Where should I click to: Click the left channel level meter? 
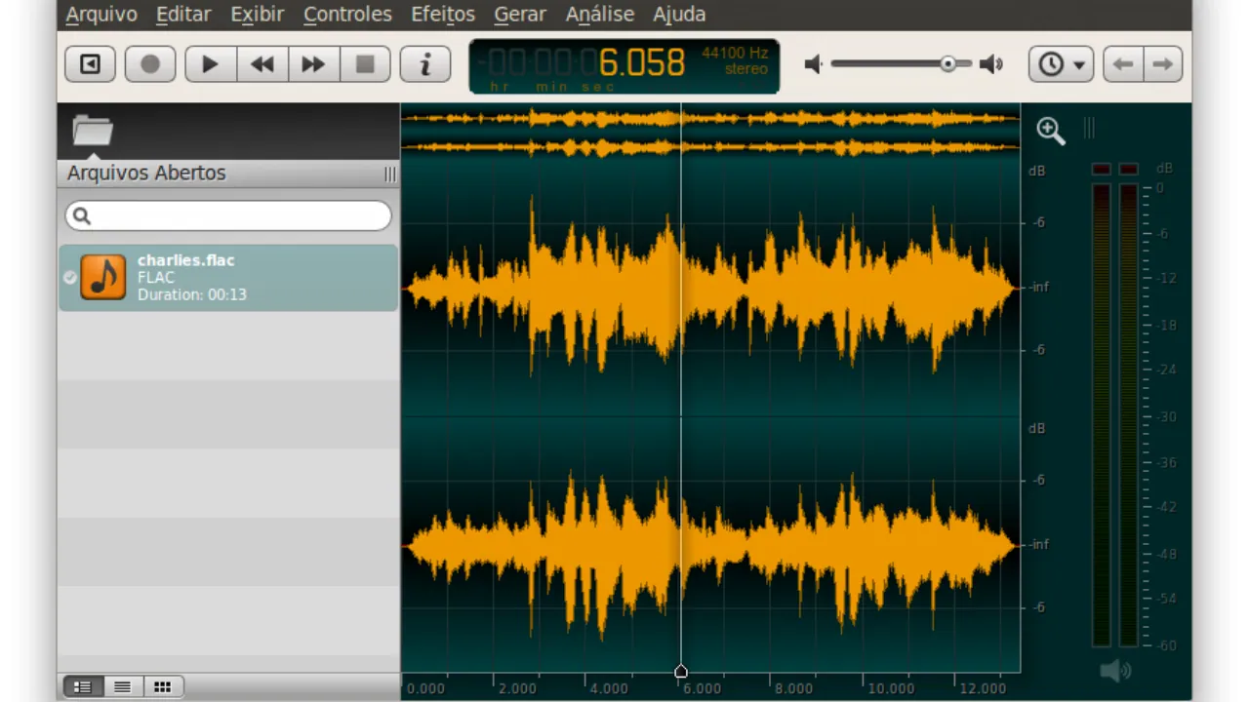(x=1102, y=414)
